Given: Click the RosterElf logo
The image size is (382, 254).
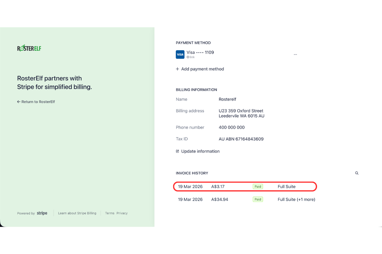Looking at the screenshot, I should (29, 48).
